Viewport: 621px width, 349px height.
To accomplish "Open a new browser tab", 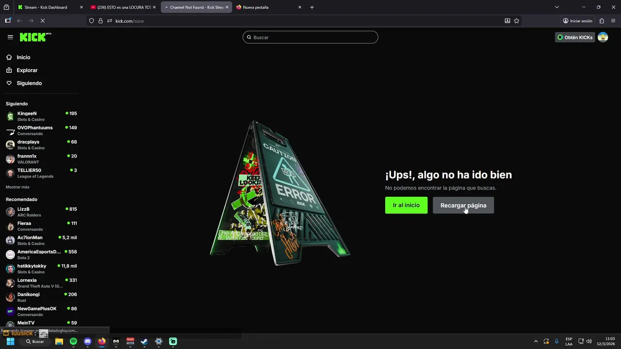I will 312,7.
